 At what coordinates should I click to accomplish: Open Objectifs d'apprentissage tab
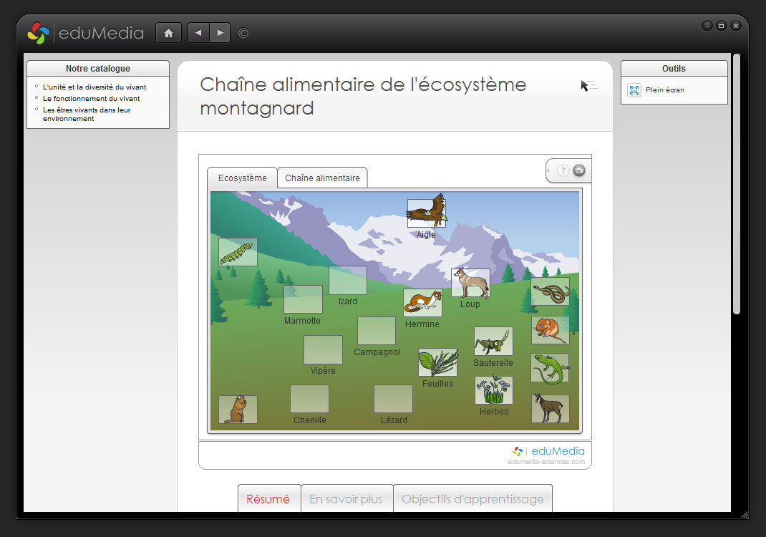point(472,499)
